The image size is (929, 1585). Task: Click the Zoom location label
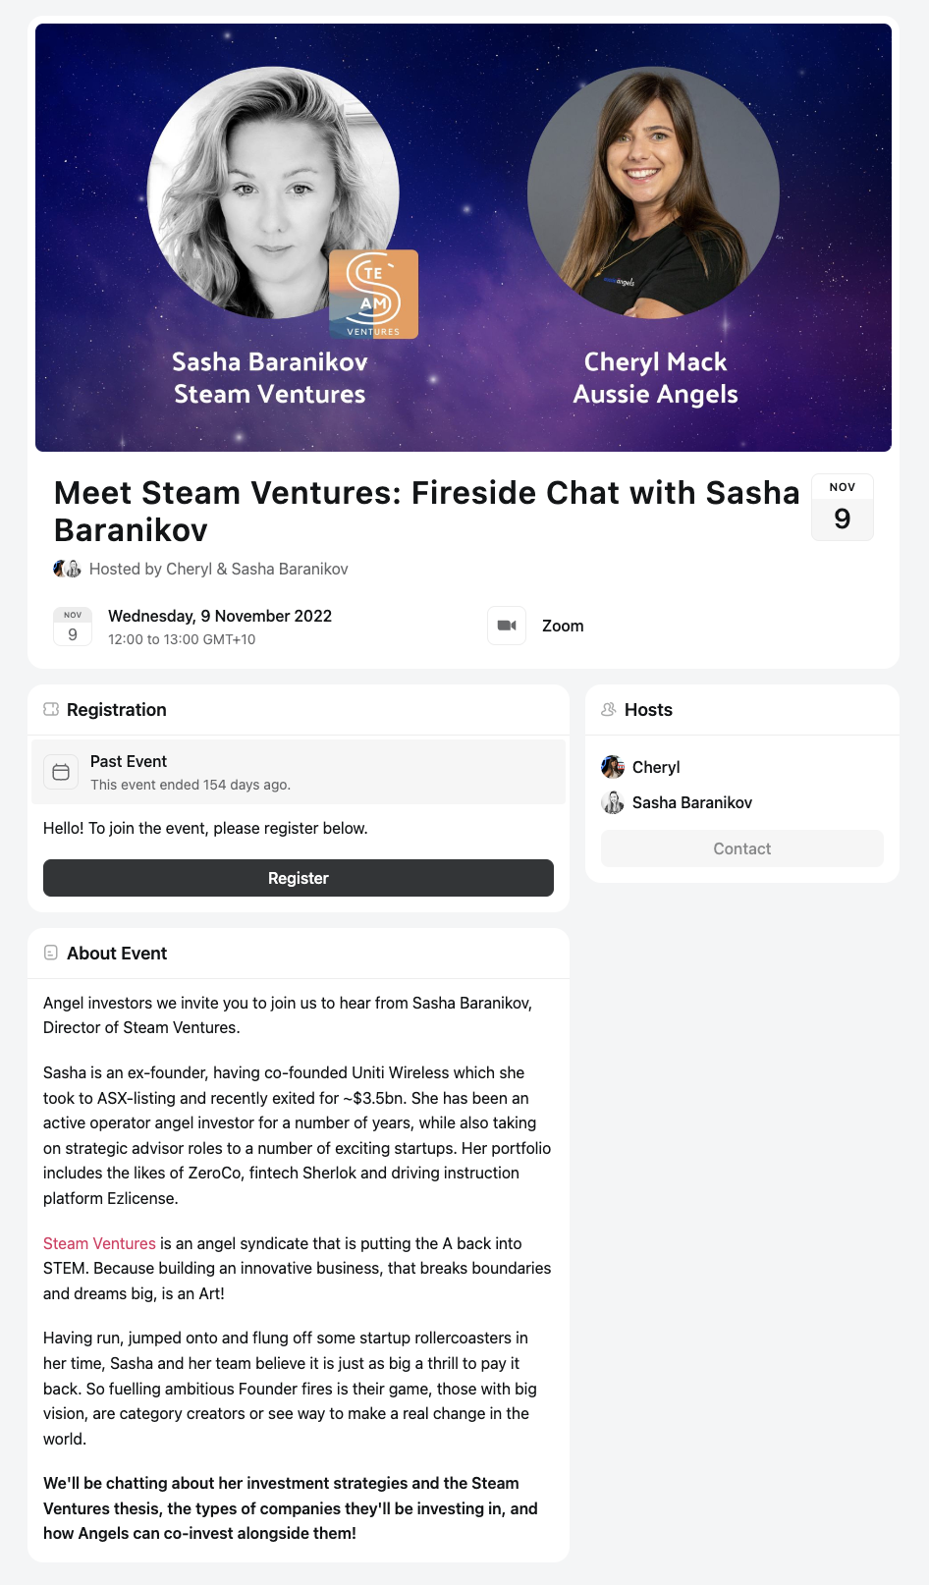[x=563, y=626]
